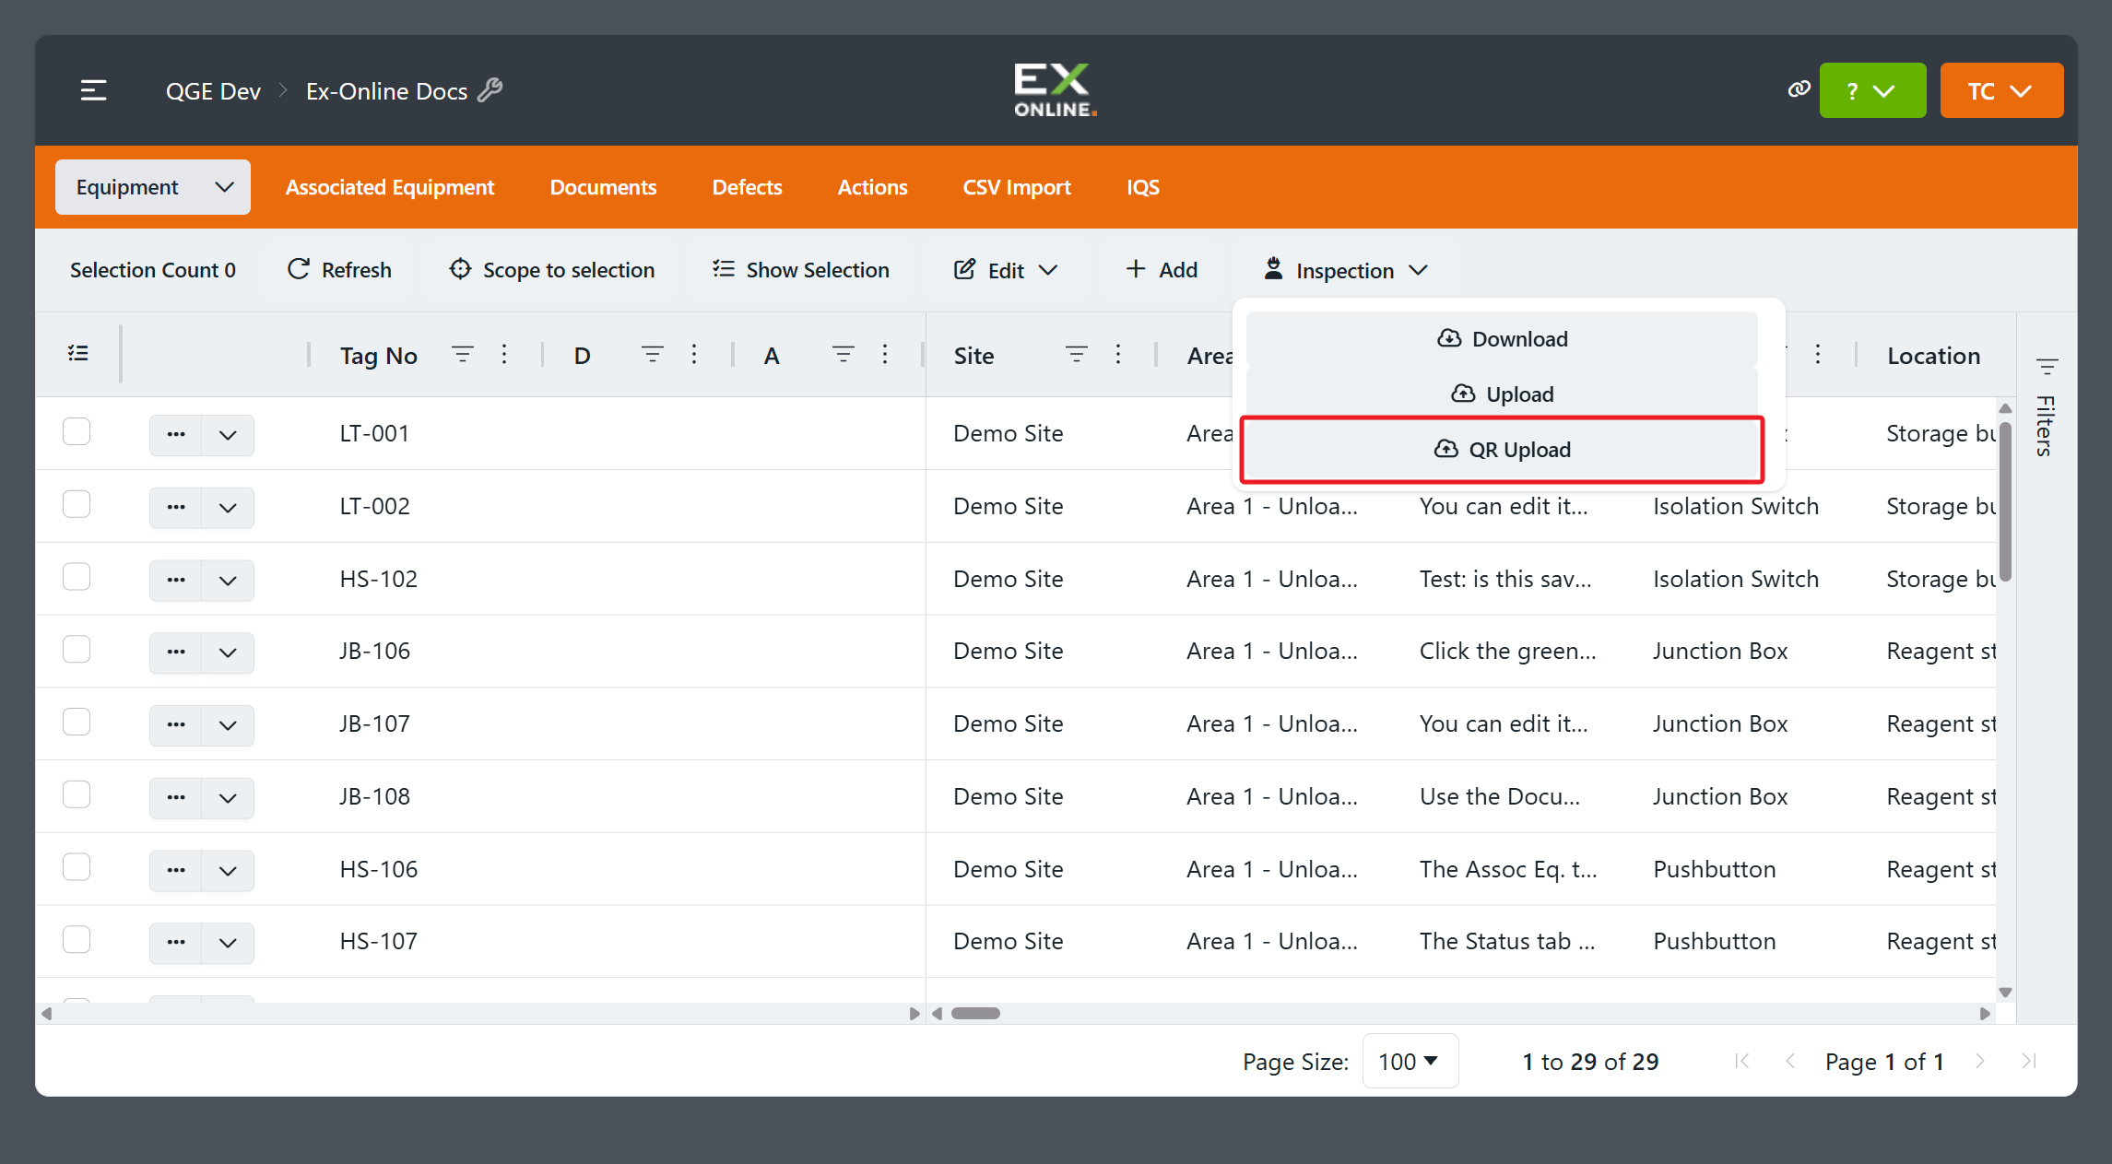Select QR Upload from Inspection menu
2112x1164 pixels.
(1502, 450)
